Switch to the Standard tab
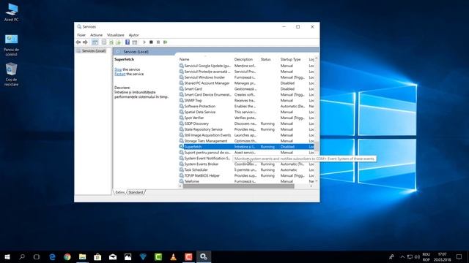469x263 pixels. click(136, 192)
